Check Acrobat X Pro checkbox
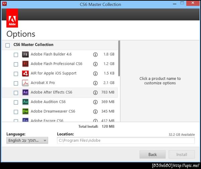 click(x=16, y=83)
